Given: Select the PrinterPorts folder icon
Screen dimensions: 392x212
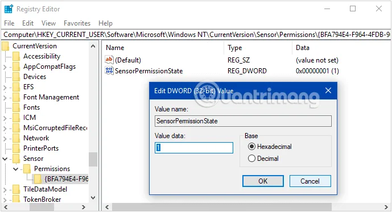Looking at the screenshot, I should point(16,148).
